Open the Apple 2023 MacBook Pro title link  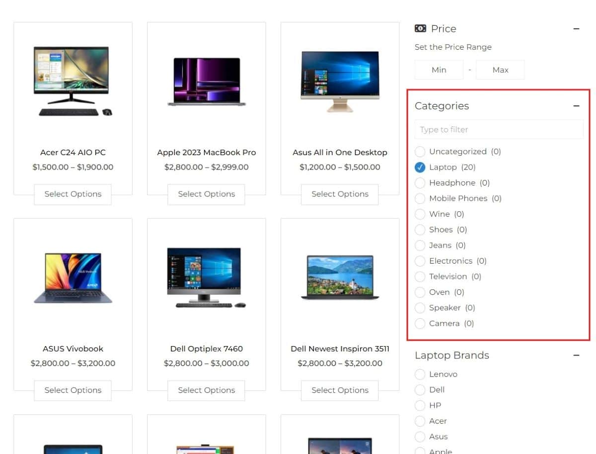[x=207, y=153]
